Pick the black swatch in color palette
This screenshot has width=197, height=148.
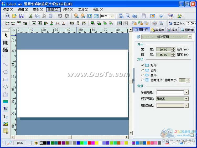point(45,143)
